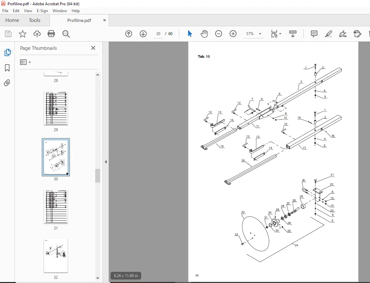Open the E-Sign menu
Image resolution: width=370 pixels, height=283 pixels.
tap(42, 10)
